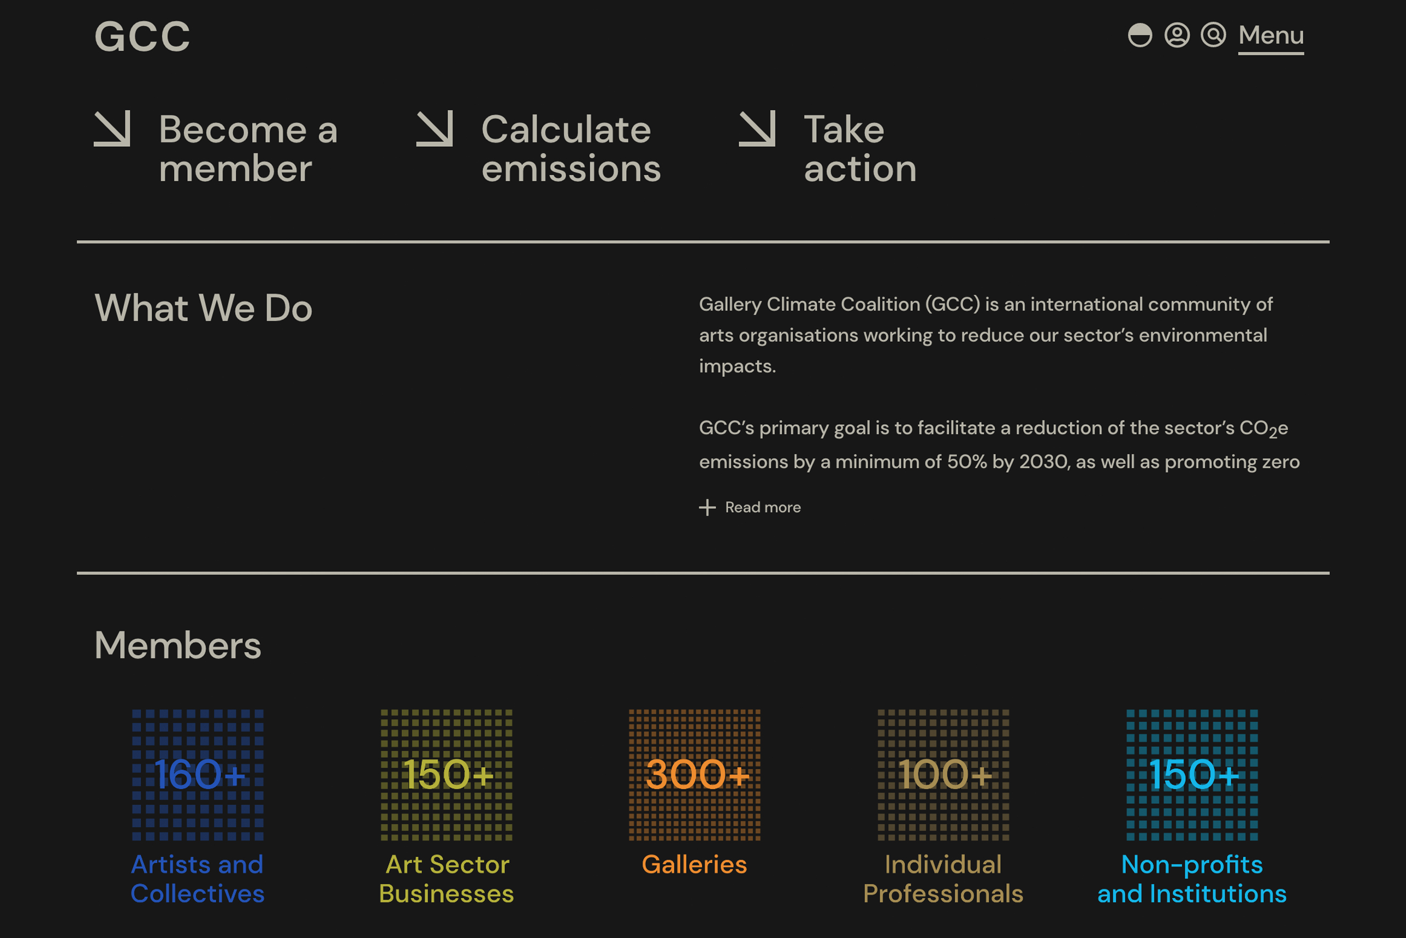Viewport: 1406px width, 938px height.
Task: Click the arrow beside Calculate emissions
Action: tap(434, 129)
